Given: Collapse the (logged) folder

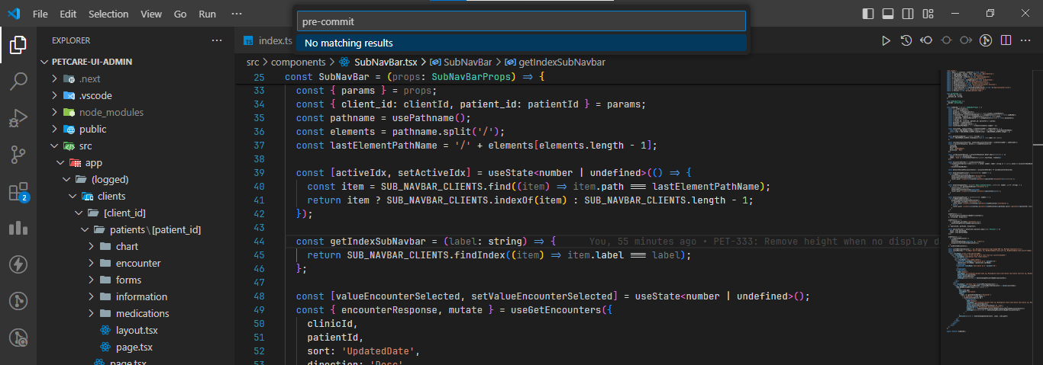Looking at the screenshot, I should [66, 179].
